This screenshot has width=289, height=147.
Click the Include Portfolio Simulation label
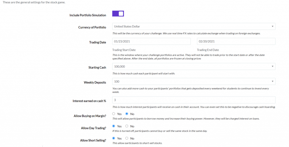click(x=88, y=15)
